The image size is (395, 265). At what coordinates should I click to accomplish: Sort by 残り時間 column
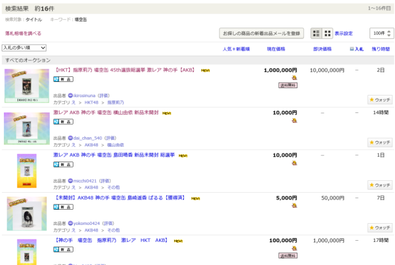point(380,49)
